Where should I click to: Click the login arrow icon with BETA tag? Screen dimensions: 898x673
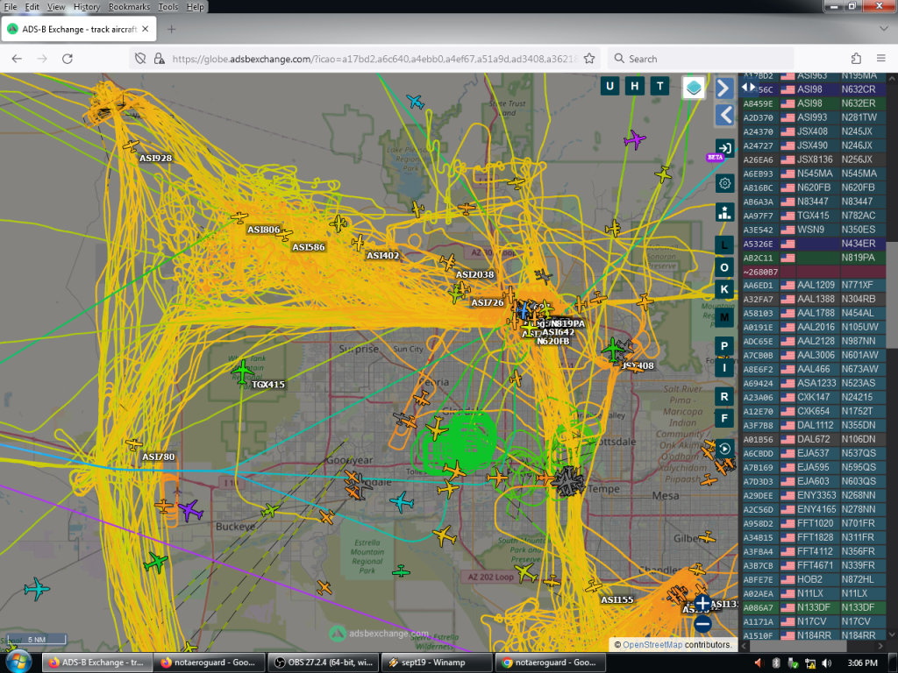point(723,148)
